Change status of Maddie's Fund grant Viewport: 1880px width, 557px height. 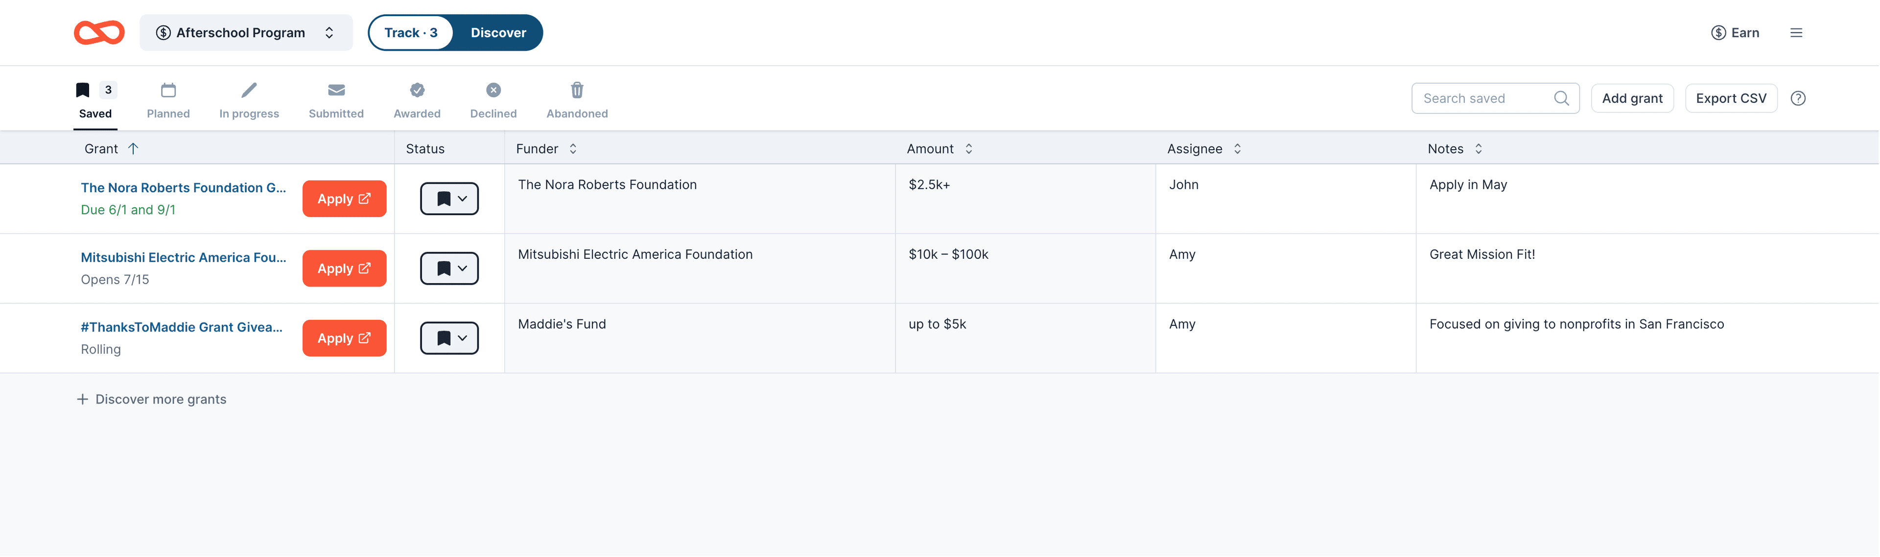click(449, 337)
